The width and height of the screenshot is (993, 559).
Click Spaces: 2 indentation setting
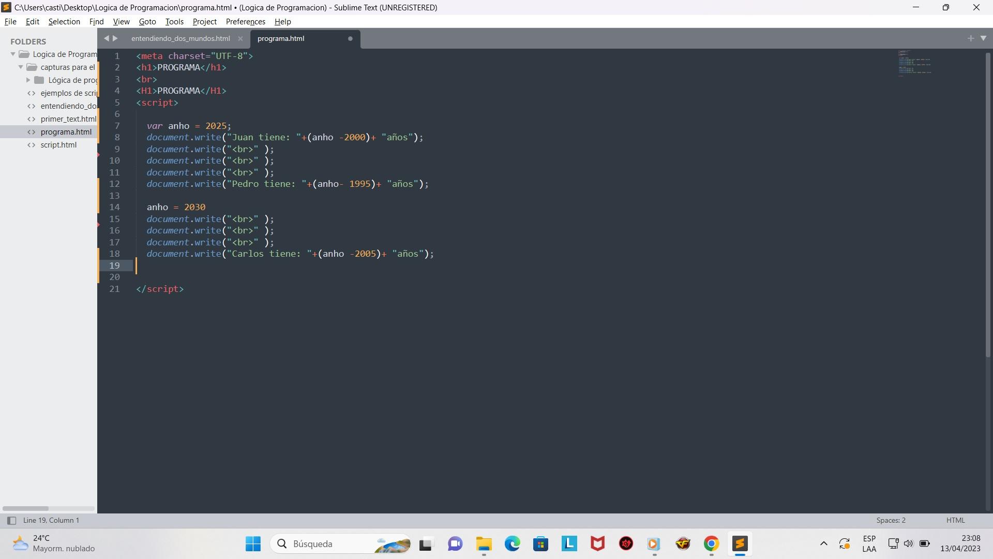(891, 521)
